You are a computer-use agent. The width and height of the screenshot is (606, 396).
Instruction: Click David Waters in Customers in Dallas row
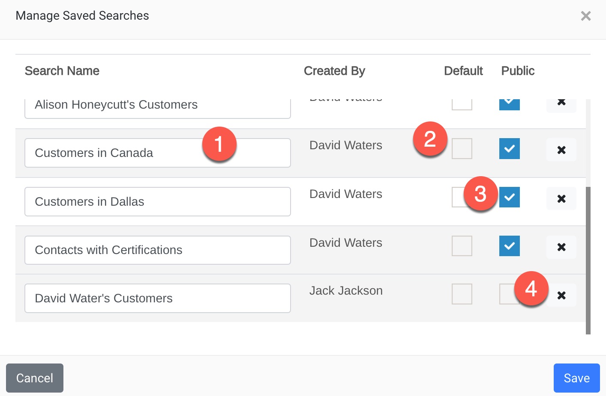(x=346, y=194)
